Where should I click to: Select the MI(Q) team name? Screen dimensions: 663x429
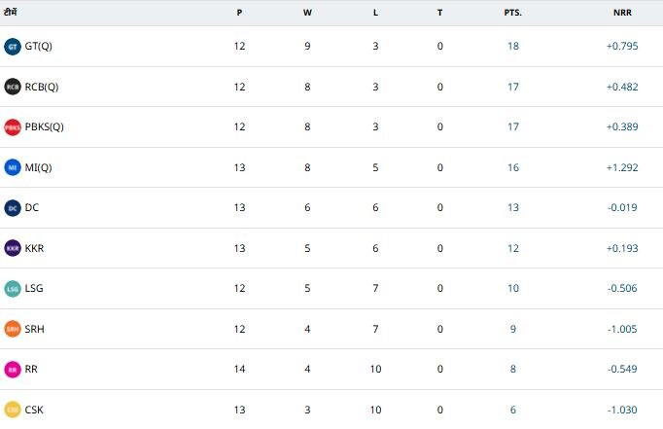pos(39,167)
